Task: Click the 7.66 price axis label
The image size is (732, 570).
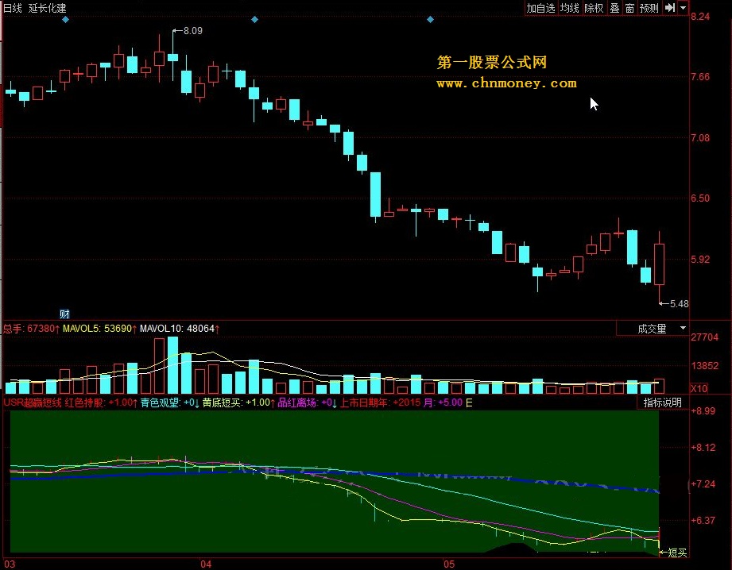Action: pos(699,77)
